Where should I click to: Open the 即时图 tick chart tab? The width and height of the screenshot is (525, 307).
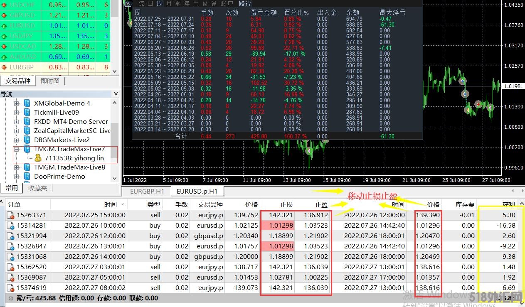pyautogui.click(x=50, y=81)
